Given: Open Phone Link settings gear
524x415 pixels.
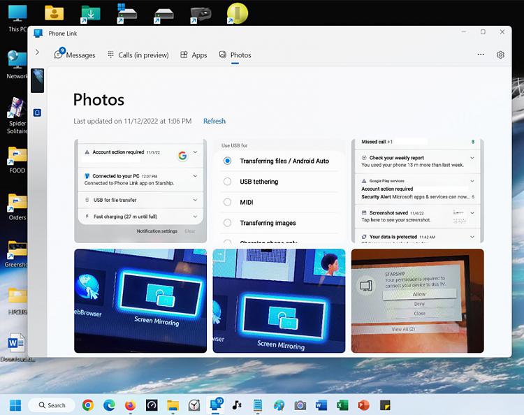Looking at the screenshot, I should point(500,54).
